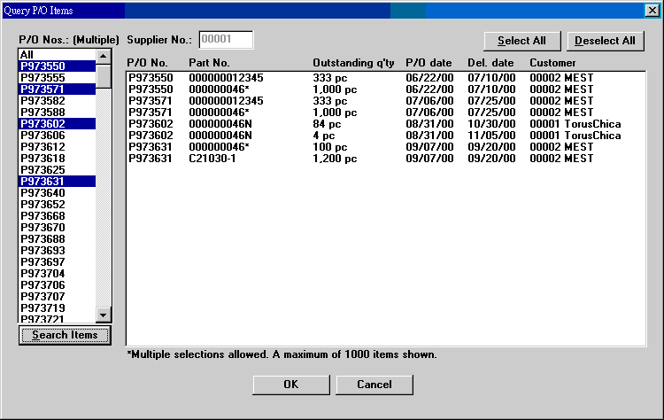This screenshot has height=420, width=664.
Task: Click the Search Items button
Action: (65, 335)
